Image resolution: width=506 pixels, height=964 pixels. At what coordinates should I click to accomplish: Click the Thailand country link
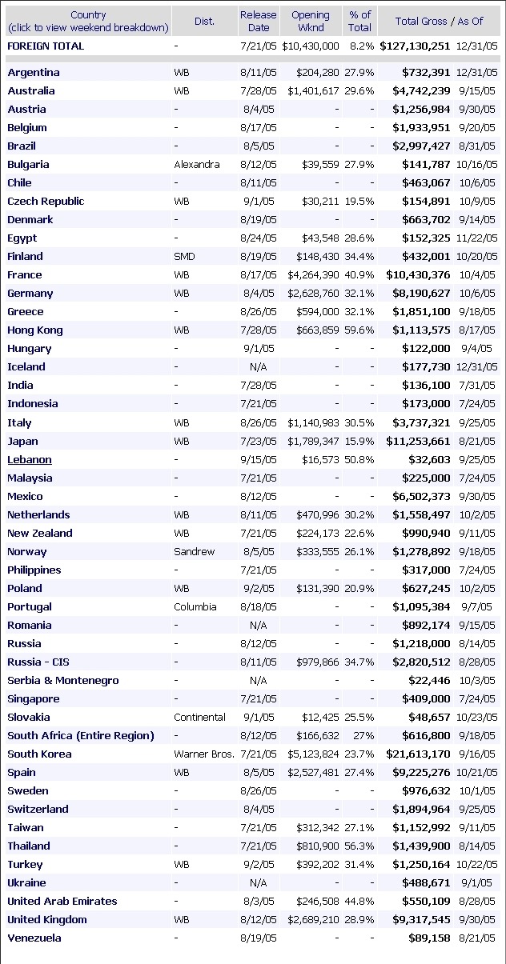tap(29, 846)
